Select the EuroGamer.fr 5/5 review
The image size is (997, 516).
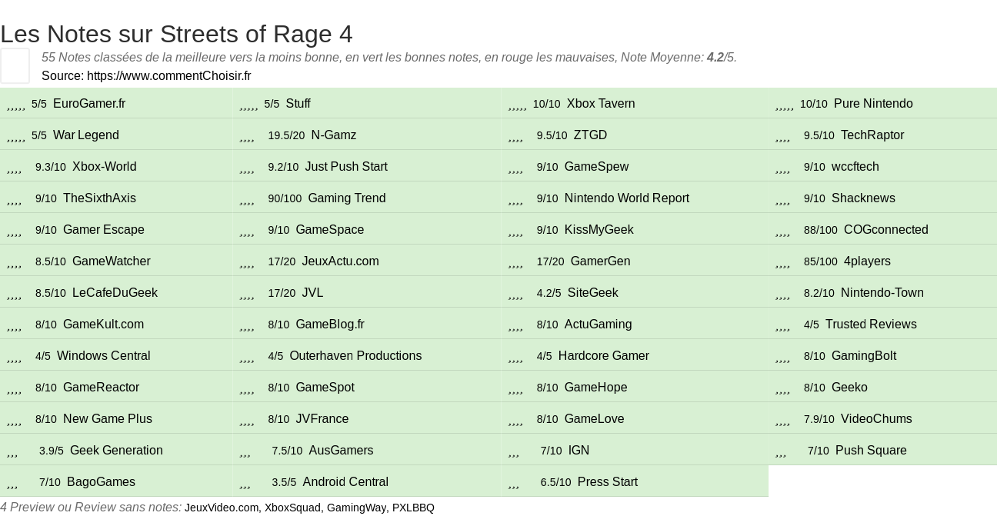115,103
